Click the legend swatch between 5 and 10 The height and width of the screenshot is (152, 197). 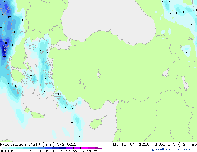[x=34, y=148]
